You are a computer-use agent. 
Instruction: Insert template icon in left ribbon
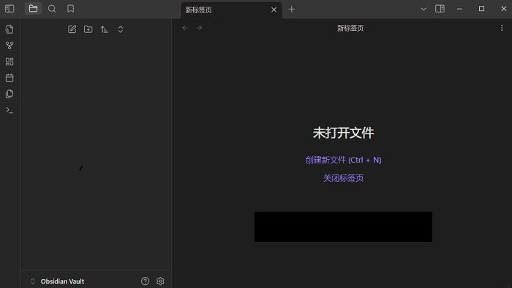(10, 94)
